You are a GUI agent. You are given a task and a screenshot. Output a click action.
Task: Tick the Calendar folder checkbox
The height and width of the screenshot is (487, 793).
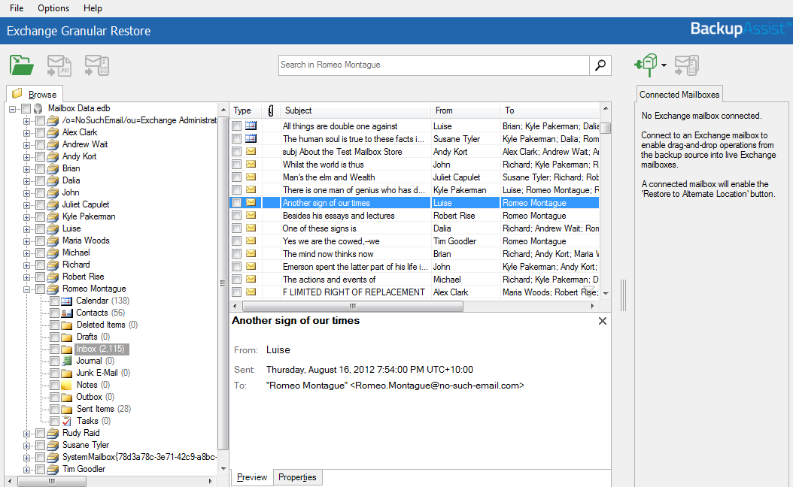coord(55,301)
